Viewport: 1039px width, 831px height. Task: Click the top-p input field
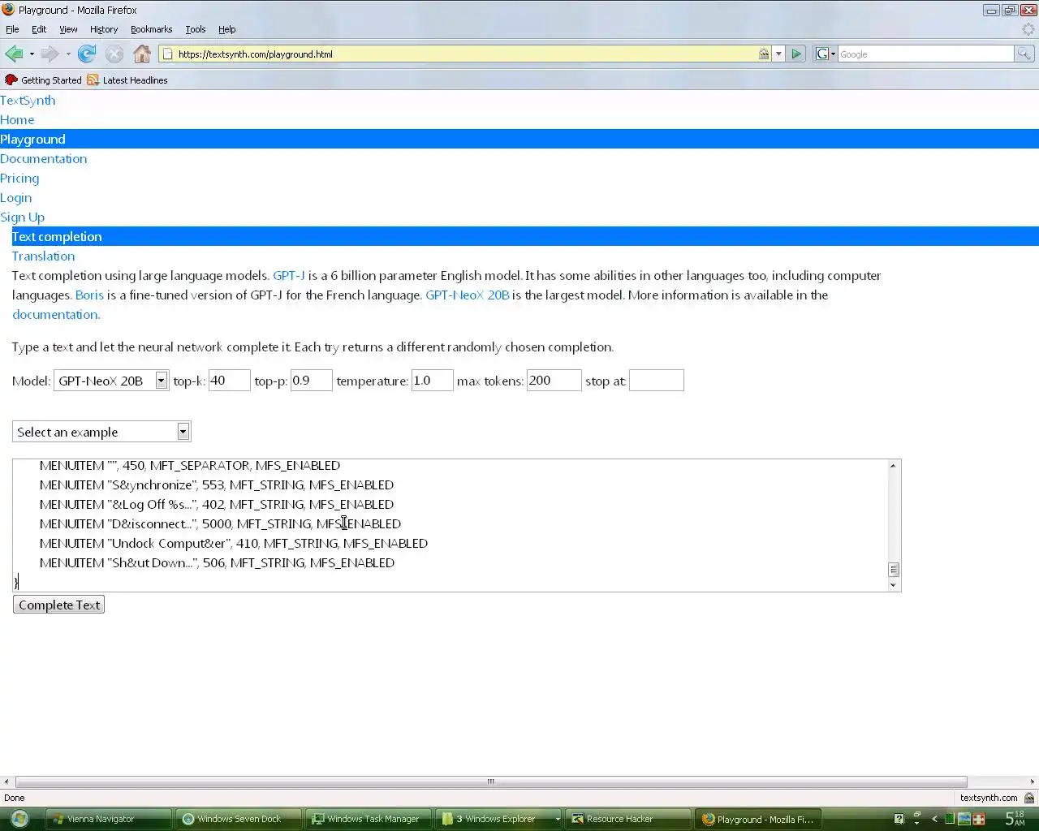[x=312, y=381]
